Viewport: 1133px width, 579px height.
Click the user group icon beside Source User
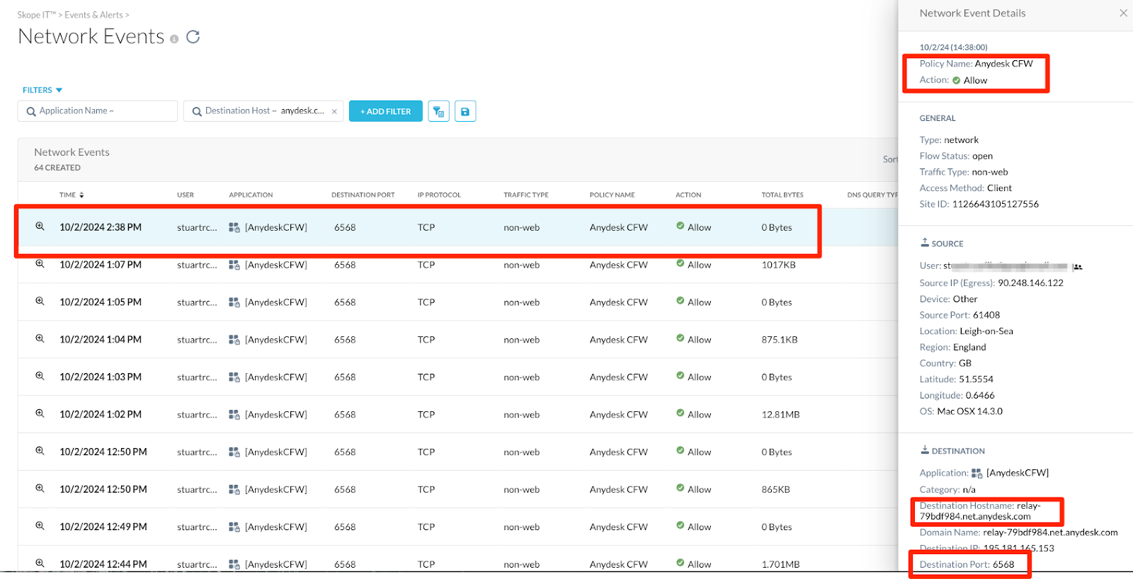tap(1077, 267)
